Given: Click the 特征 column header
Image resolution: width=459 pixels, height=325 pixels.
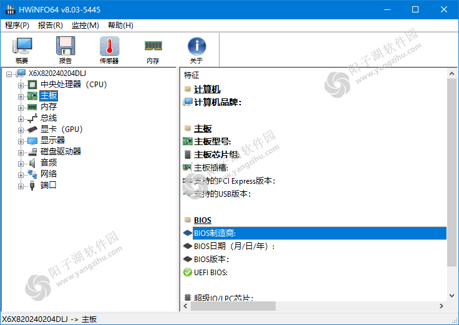Looking at the screenshot, I should tap(191, 75).
